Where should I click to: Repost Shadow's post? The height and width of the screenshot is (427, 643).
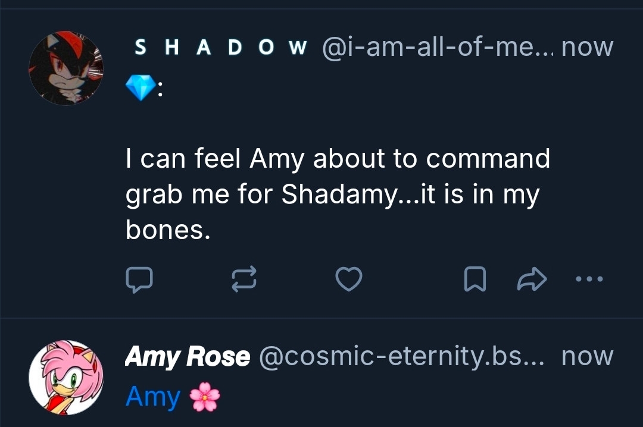[x=244, y=280]
